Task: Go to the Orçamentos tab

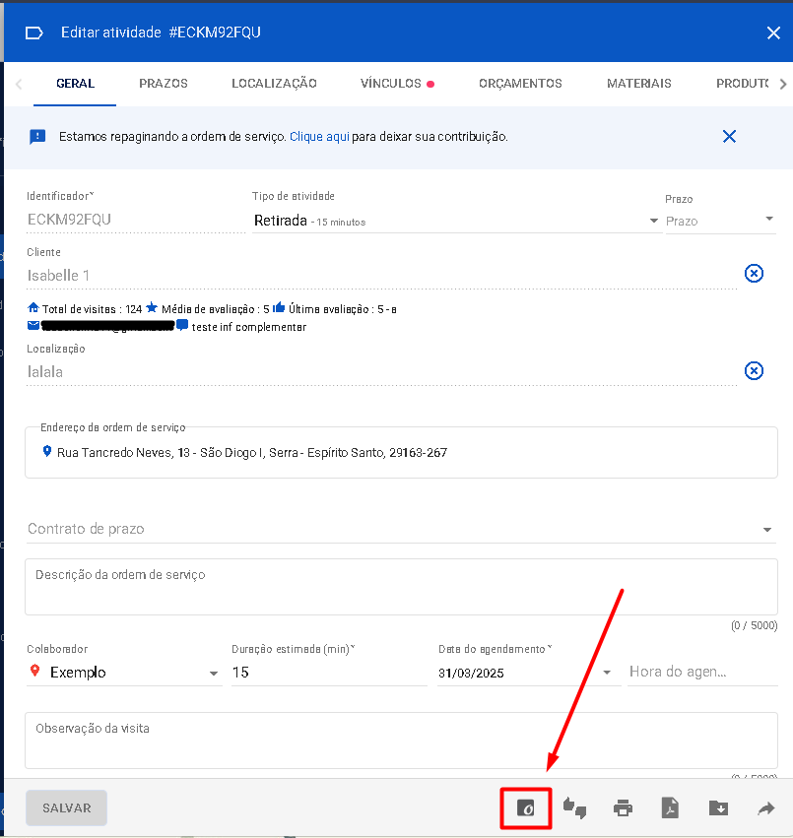Action: tap(520, 84)
